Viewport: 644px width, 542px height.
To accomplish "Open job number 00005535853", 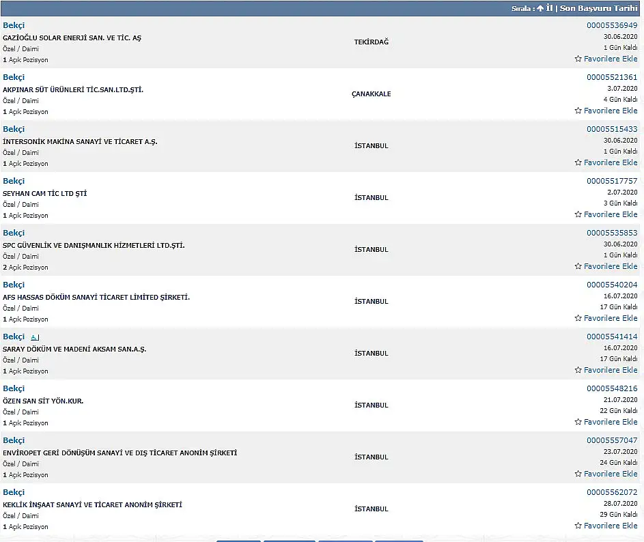I will 612,233.
